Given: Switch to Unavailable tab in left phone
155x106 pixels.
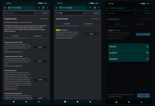Looking at the screenshot, I should click(x=37, y=36).
